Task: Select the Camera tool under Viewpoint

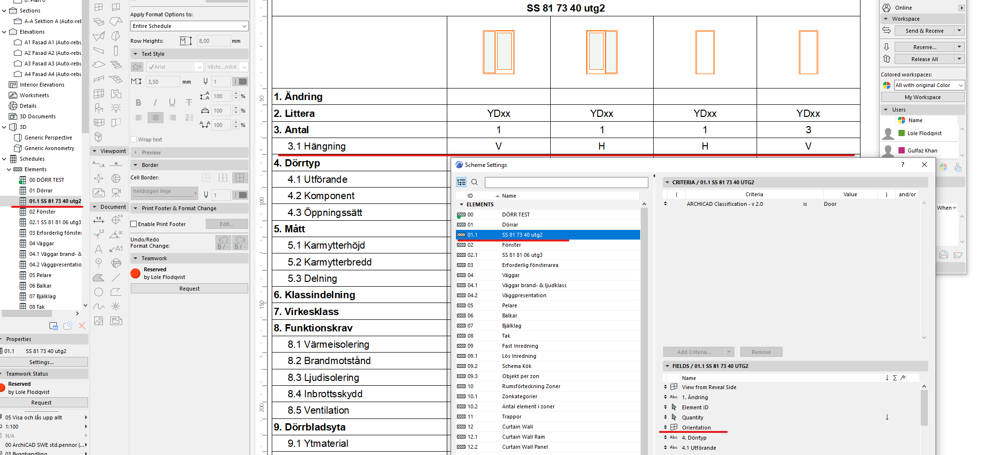Action: (116, 193)
